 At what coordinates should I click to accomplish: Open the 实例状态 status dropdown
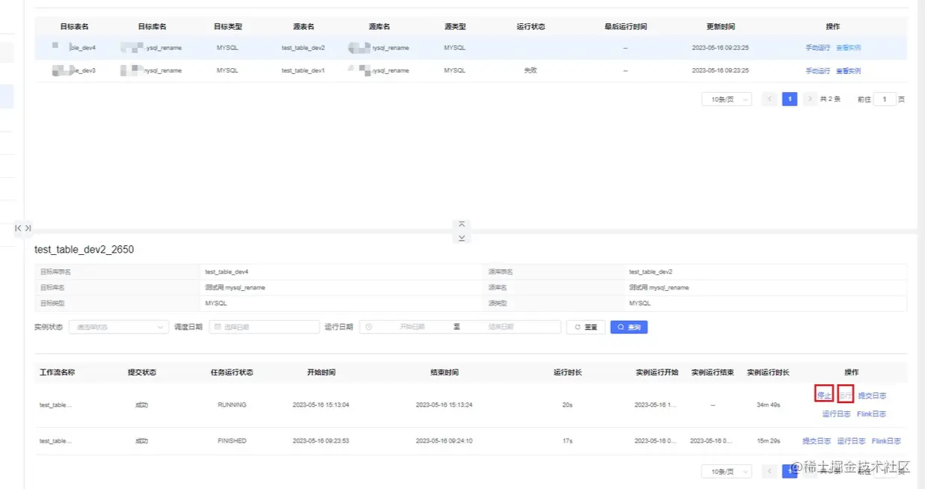point(119,327)
